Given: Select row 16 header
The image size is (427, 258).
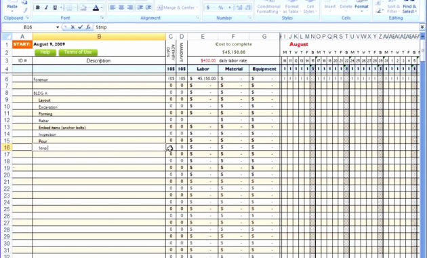Looking at the screenshot, I should (x=7, y=147).
